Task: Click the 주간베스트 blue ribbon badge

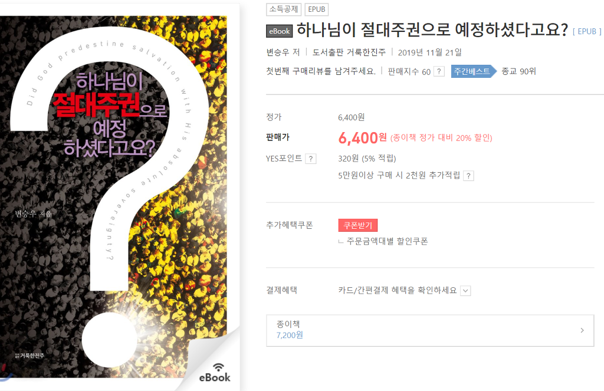Action: 474,71
